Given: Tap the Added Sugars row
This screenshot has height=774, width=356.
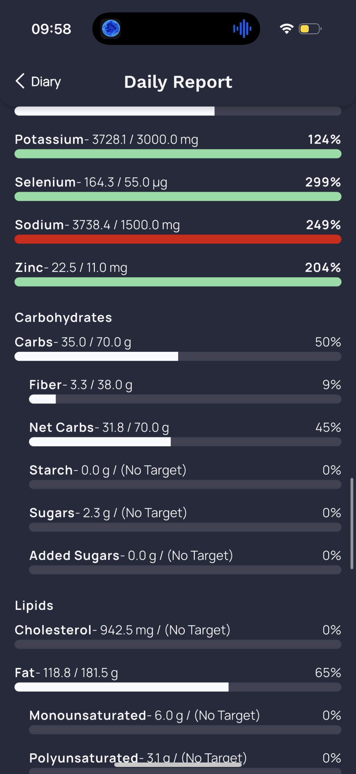Looking at the screenshot, I should tap(185, 561).
